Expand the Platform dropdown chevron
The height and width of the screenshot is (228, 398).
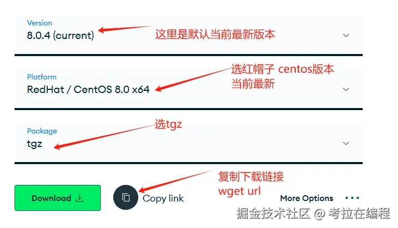(x=346, y=89)
